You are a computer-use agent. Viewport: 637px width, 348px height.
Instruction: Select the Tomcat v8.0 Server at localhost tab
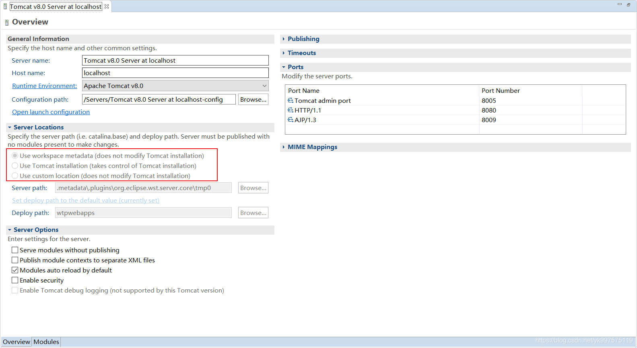point(56,6)
